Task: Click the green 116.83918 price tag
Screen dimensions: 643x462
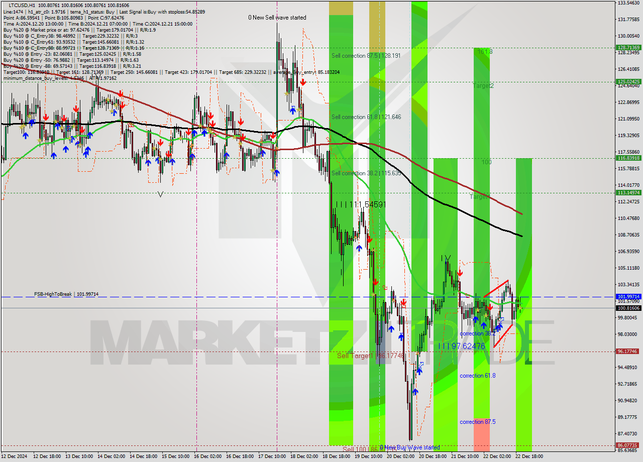Action: [628, 158]
